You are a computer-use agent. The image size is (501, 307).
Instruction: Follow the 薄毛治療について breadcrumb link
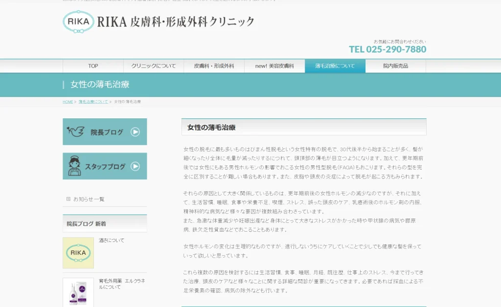coord(93,102)
